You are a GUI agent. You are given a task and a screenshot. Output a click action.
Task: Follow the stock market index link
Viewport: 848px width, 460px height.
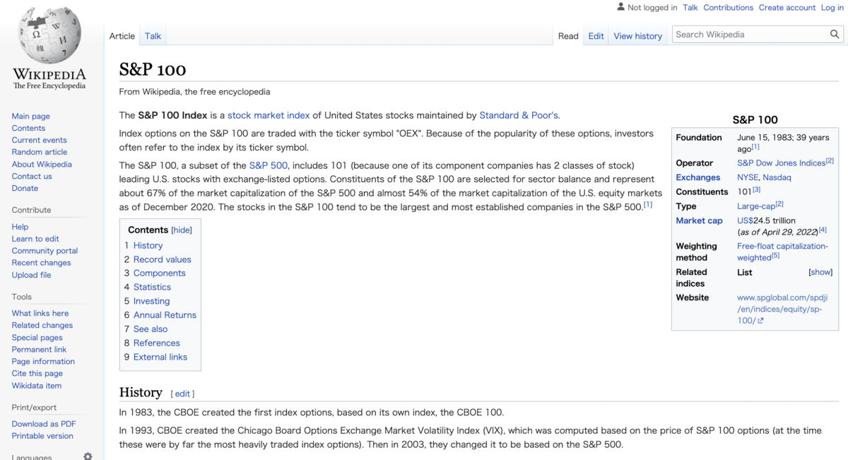269,115
